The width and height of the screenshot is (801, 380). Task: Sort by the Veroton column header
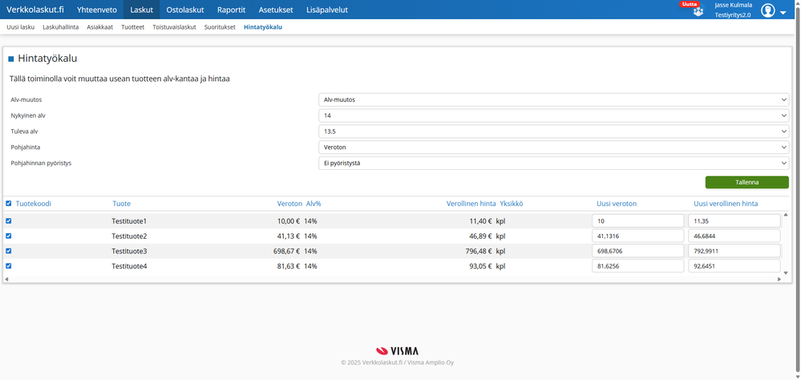[289, 204]
